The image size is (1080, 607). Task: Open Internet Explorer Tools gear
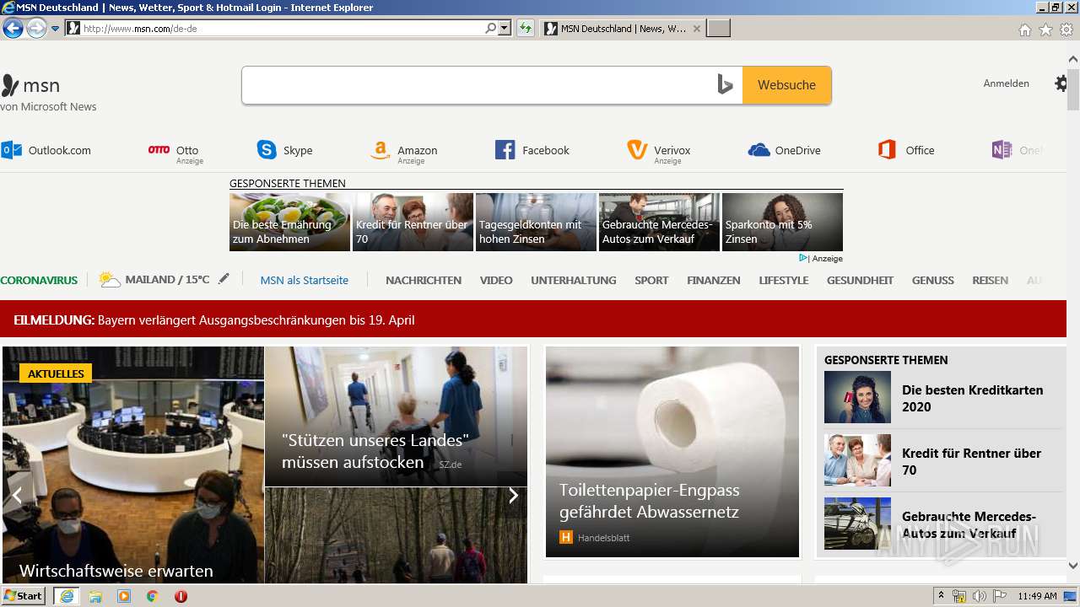[x=1066, y=30]
